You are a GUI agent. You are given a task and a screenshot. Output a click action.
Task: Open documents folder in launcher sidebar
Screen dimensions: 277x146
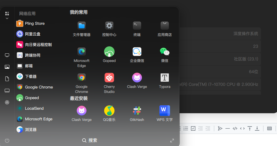(7, 79)
